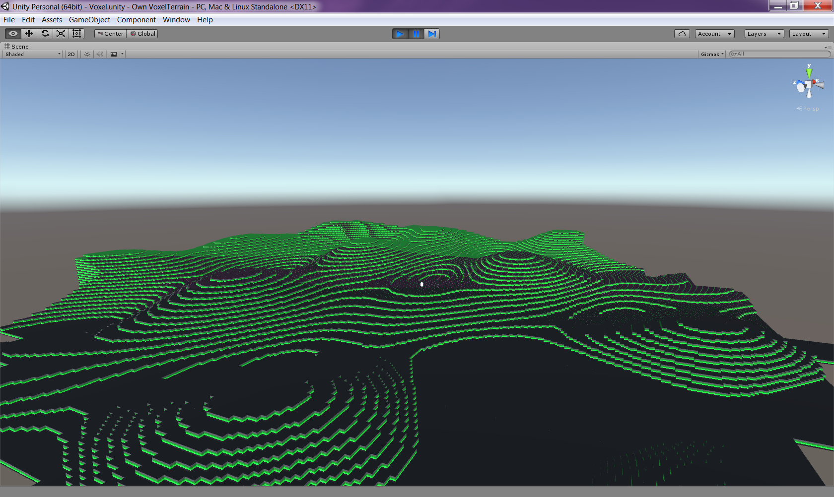Select the Rect transform tool

pyautogui.click(x=76, y=34)
